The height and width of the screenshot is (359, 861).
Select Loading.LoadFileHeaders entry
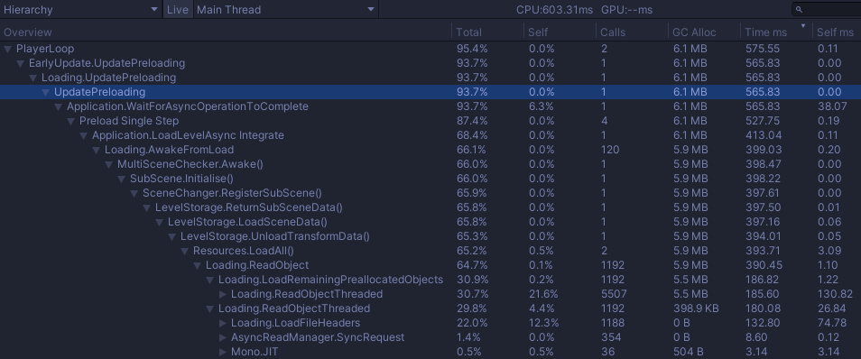[x=295, y=323]
